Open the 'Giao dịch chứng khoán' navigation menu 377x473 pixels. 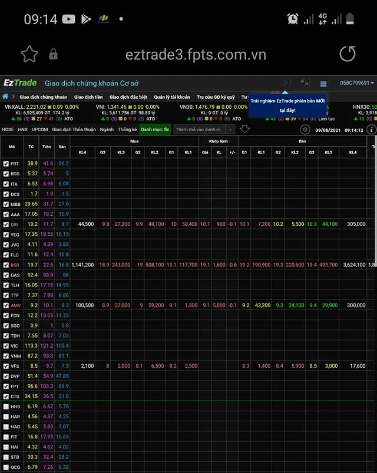tap(43, 97)
